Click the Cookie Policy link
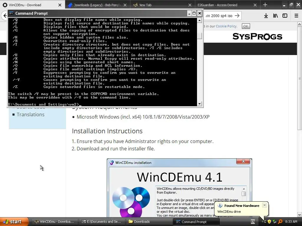This screenshot has width=302, height=226. pos(226,26)
